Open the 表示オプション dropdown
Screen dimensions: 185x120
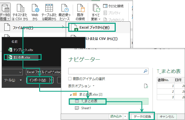pyautogui.click(x=81, y=86)
